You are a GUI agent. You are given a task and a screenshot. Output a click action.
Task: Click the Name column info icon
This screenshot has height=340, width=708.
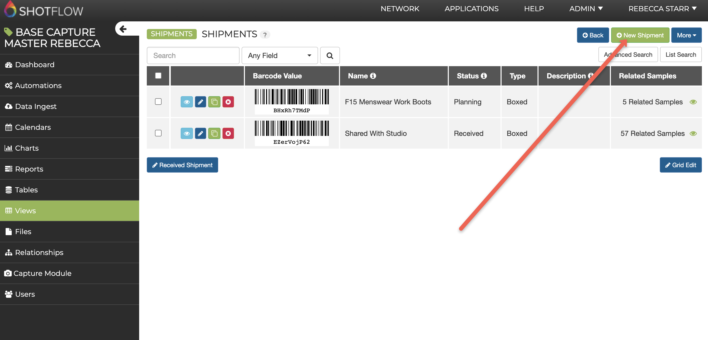pos(373,76)
